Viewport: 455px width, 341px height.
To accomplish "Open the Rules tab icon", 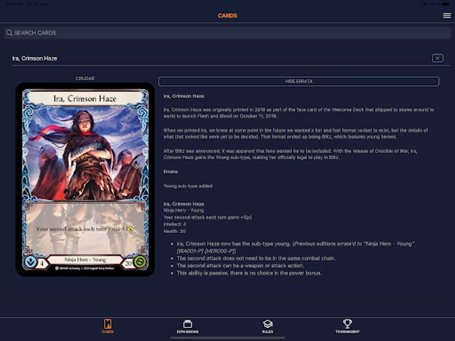I will (x=268, y=324).
